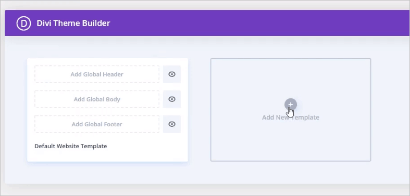
Task: Click the Divi logo icon in header
Action: click(x=24, y=23)
